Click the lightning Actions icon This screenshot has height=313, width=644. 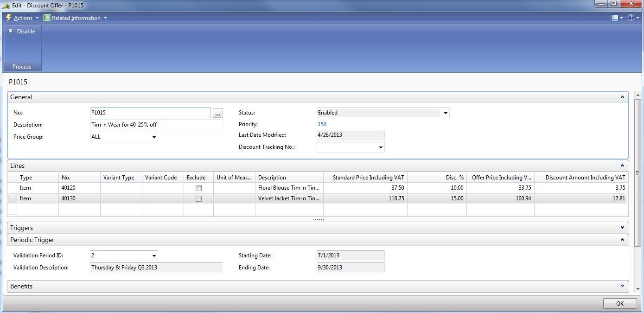pyautogui.click(x=8, y=18)
